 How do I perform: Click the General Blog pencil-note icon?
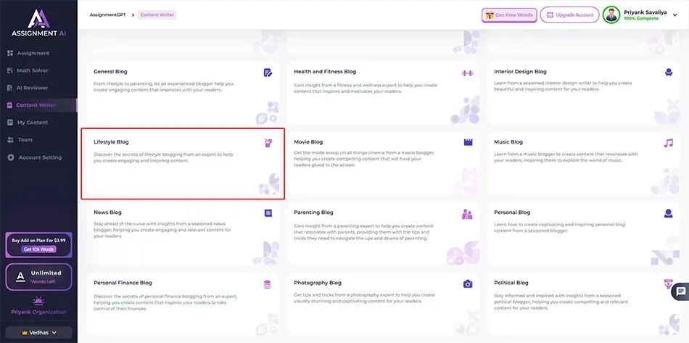point(268,73)
